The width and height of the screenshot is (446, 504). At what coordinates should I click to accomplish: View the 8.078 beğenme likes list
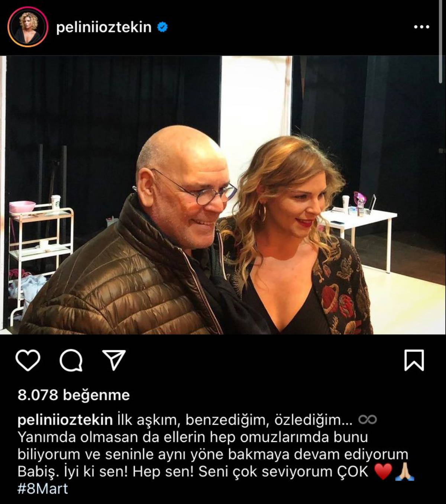click(74, 395)
